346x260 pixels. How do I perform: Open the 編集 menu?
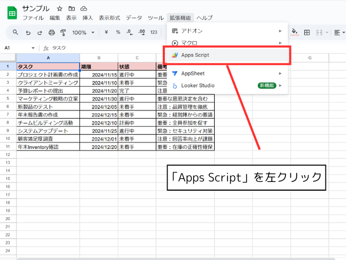pos(55,18)
